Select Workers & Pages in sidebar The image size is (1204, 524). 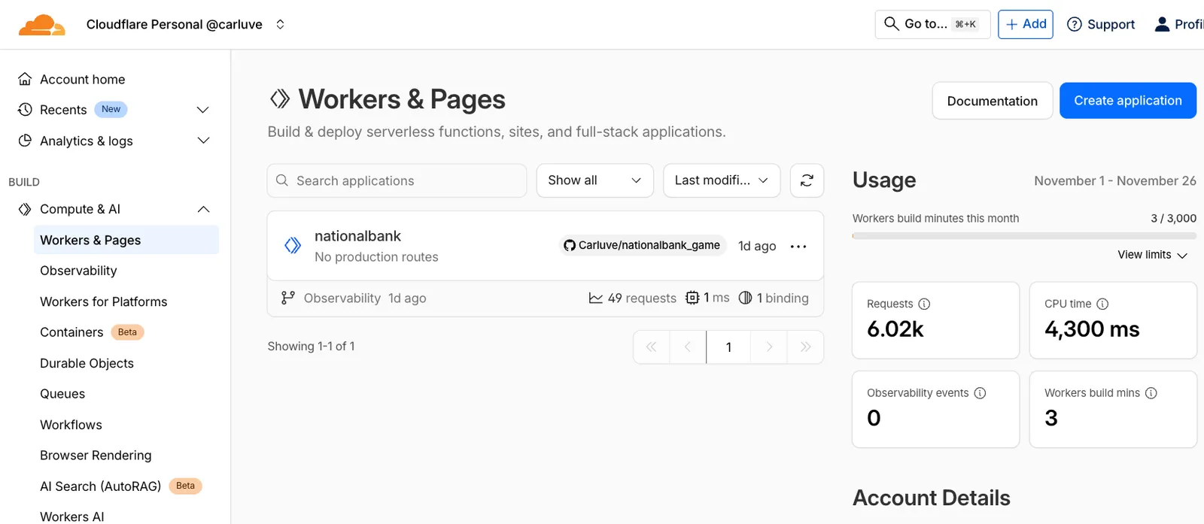click(126, 240)
